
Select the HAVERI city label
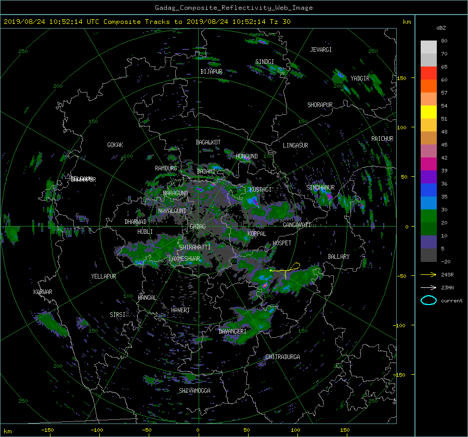click(x=180, y=310)
